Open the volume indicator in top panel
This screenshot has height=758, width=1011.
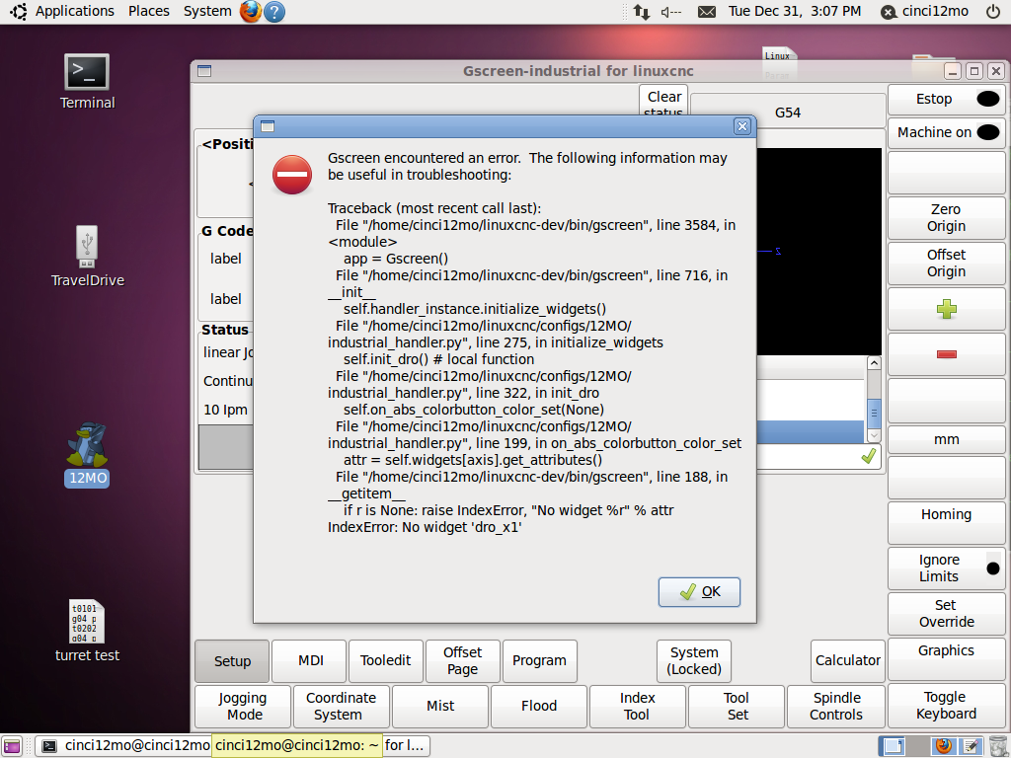point(671,12)
